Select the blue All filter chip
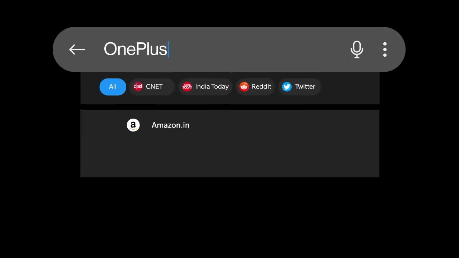 tap(113, 87)
